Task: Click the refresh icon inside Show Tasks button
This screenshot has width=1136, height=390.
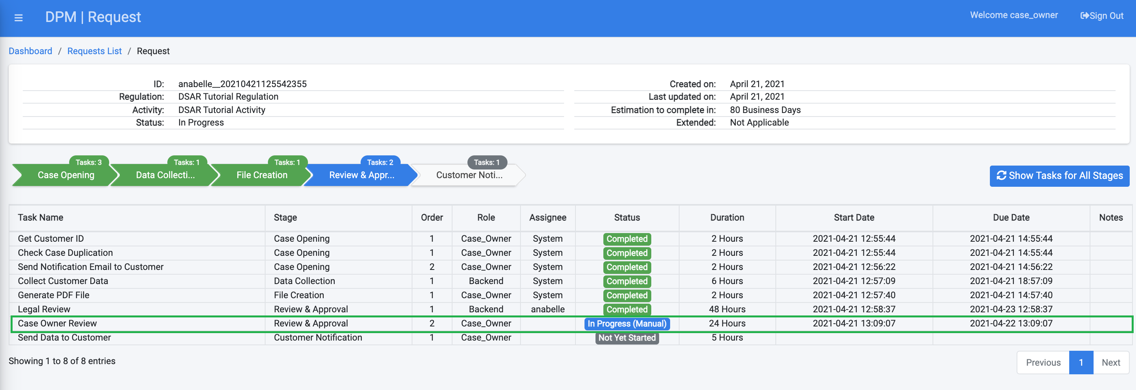Action: [x=1002, y=175]
